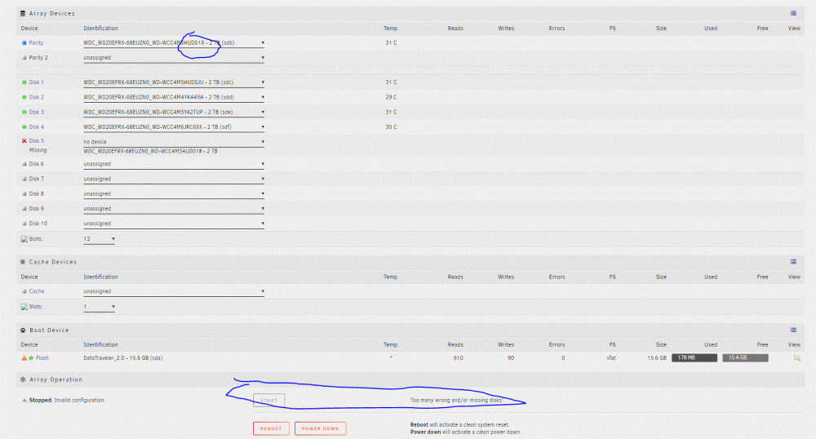Image resolution: width=816 pixels, height=439 pixels.
Task: Open the Parity 2 unassigned dropdown
Action: [174, 58]
